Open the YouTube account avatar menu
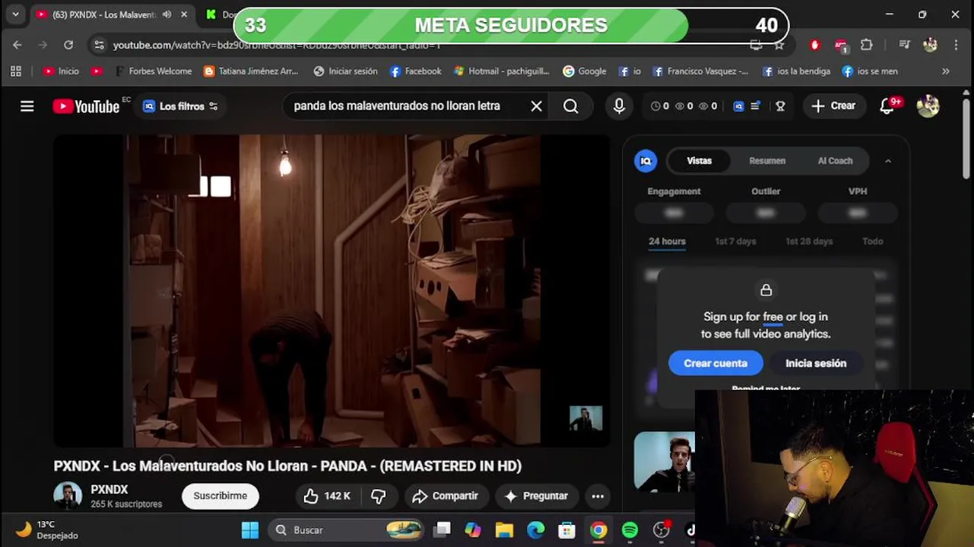This screenshot has height=547, width=974. [928, 106]
